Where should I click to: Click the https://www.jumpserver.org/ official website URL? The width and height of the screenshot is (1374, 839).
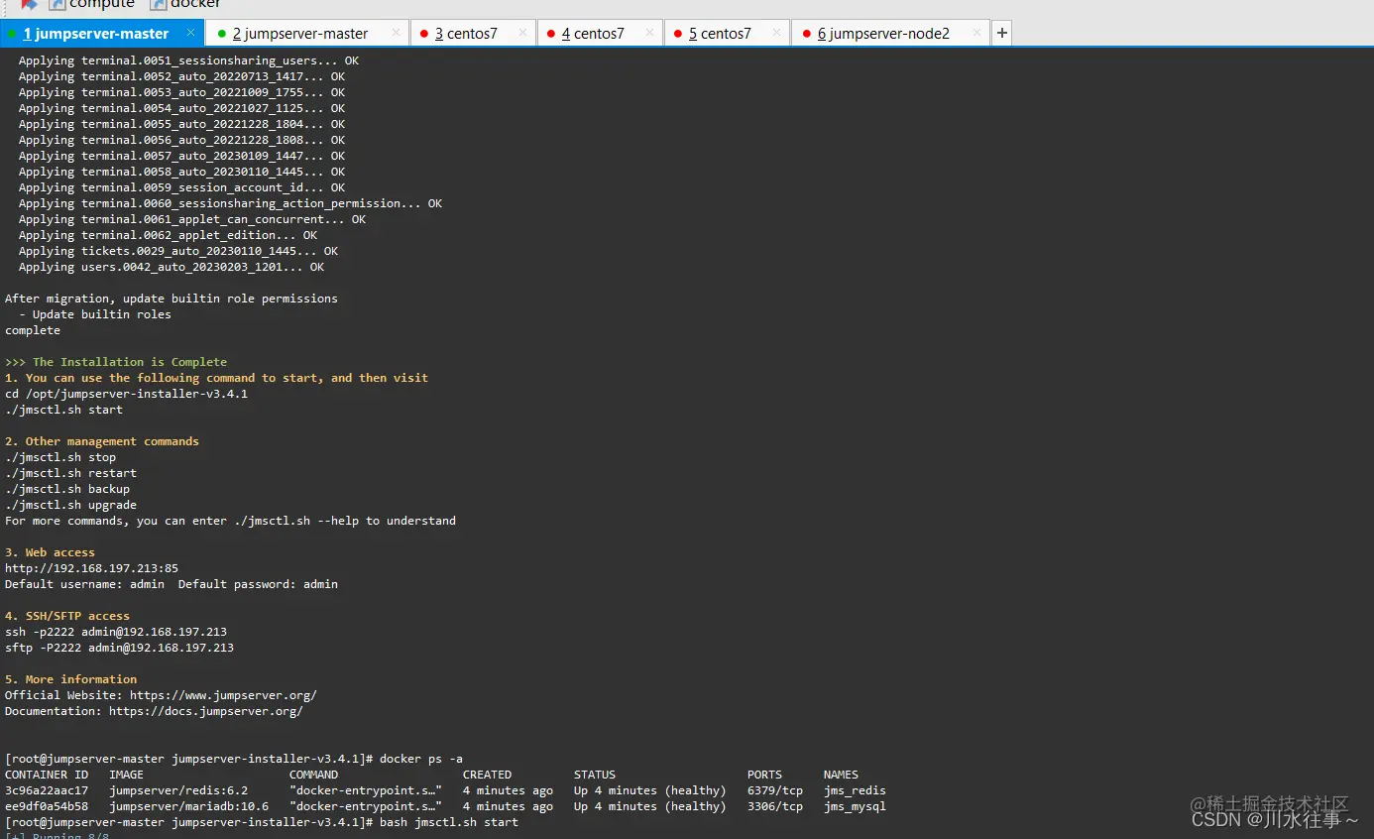(x=223, y=695)
